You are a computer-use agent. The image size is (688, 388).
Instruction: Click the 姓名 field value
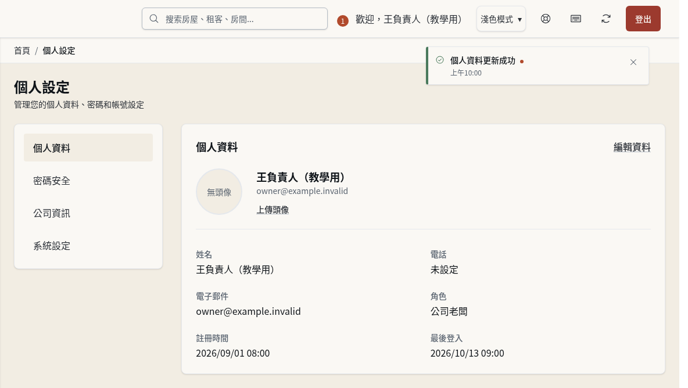[235, 270]
